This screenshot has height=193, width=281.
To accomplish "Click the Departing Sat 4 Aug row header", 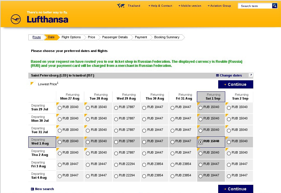I will pos(42,176).
